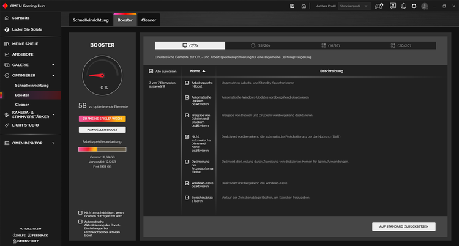Enable Automatische Aktualisierung der Boost-Einstellungen checkbox
459x246 pixels.
(80, 222)
